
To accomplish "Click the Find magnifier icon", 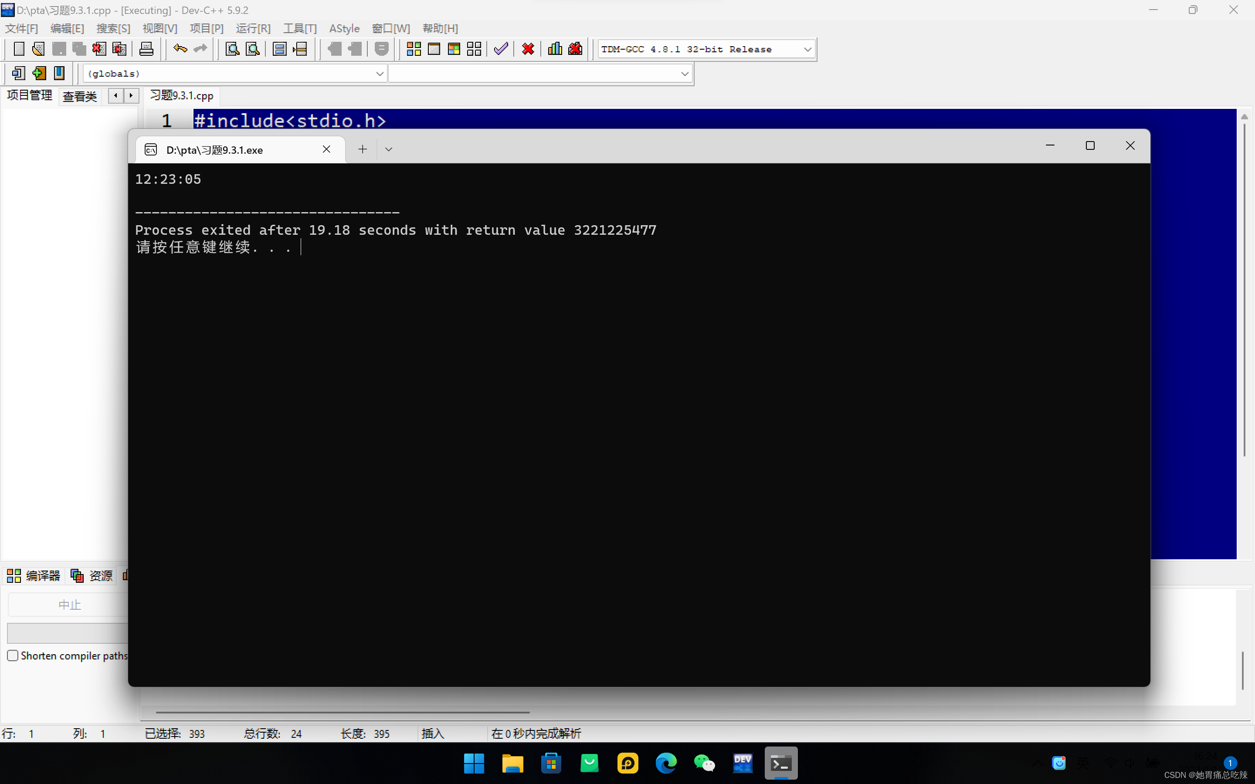I will click(x=232, y=49).
